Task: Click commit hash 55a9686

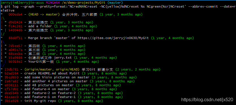Action: tap(15, 58)
